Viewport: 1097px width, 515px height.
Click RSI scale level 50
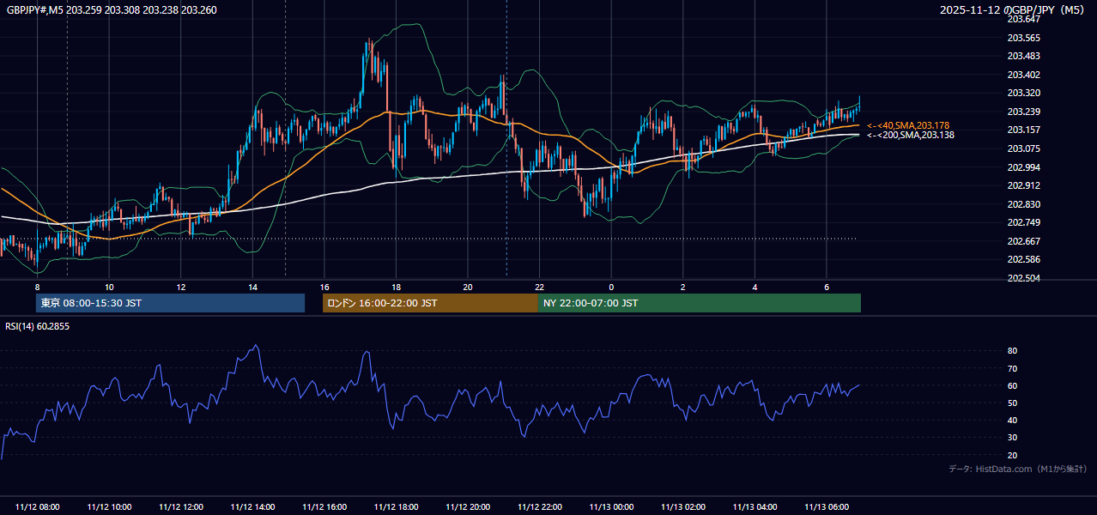point(1012,403)
